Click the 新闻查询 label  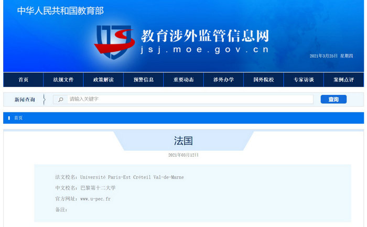click(25, 100)
